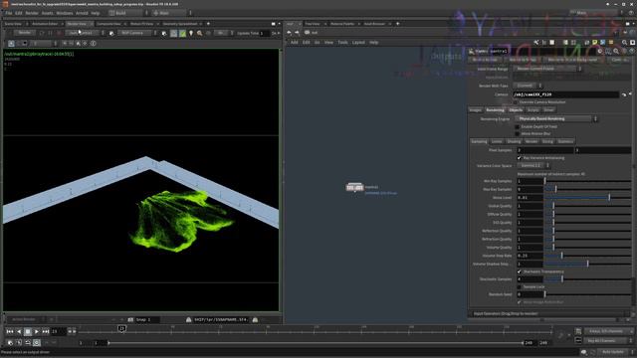Click Render to Disk button
Screen dimensions: 637x358
pyautogui.click(x=485, y=60)
